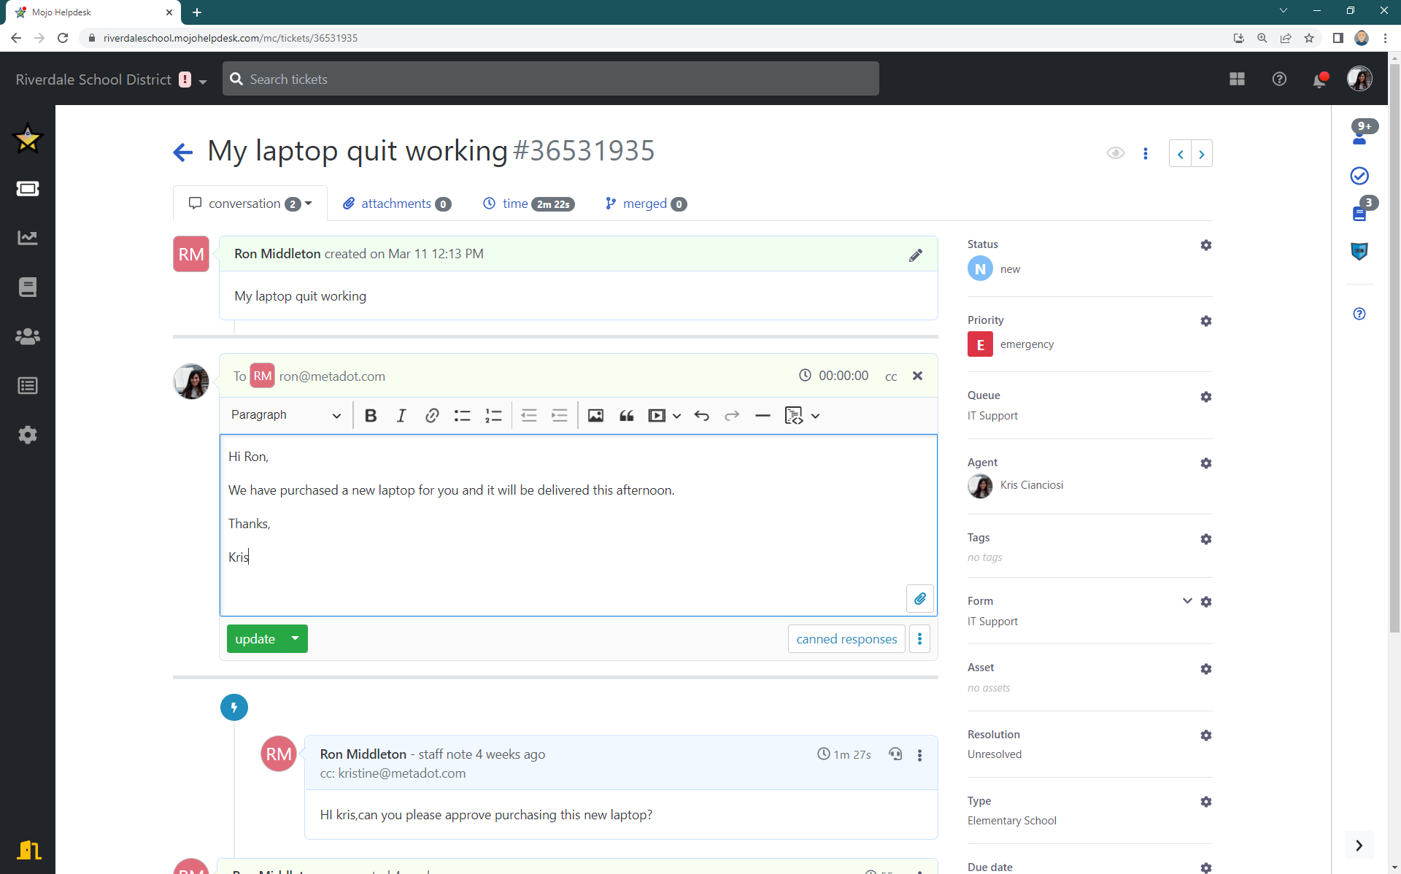The width and height of the screenshot is (1401, 874).
Task: Open notifications via the bell icon
Action: point(1319,79)
